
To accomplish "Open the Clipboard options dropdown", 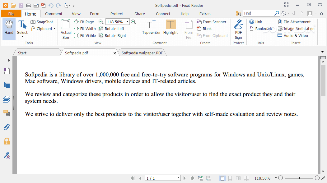I will coord(55,29).
